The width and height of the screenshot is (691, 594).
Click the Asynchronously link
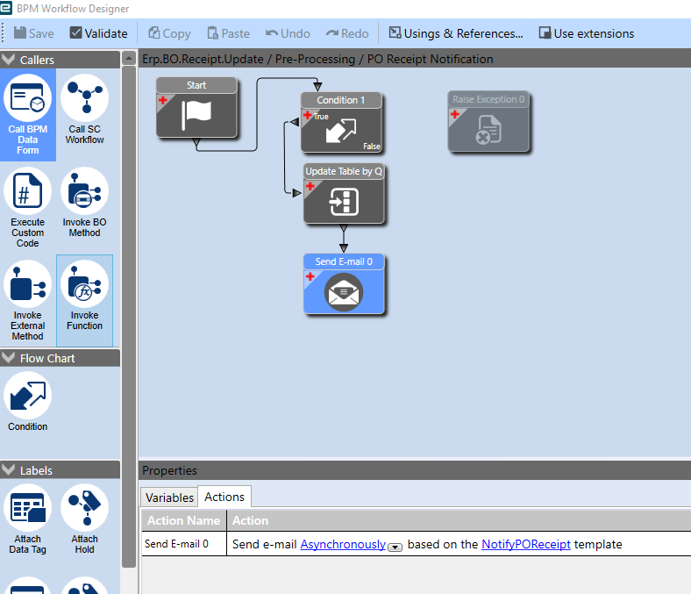[343, 544]
